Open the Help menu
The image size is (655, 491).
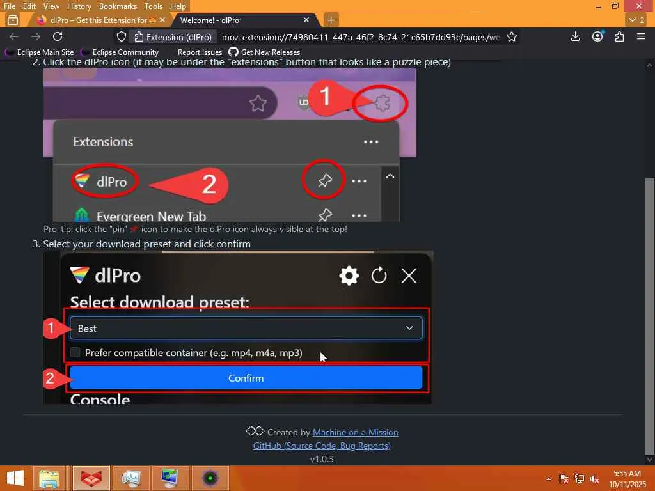coord(178,6)
